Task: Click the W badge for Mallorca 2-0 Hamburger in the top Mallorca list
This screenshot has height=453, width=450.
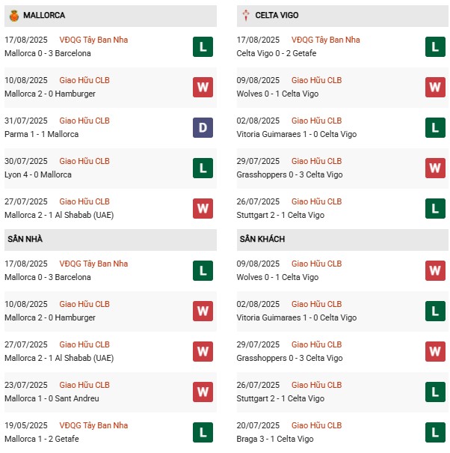Action: point(203,88)
